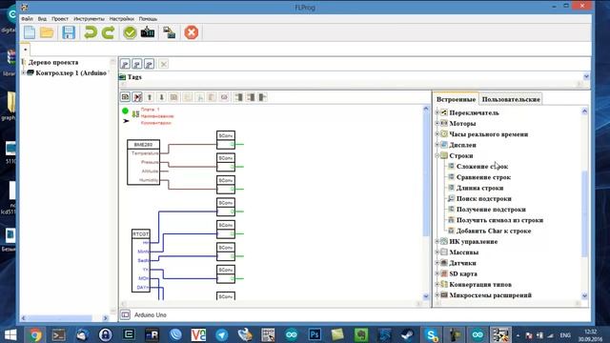Select Дерево проекта root node
This screenshot has height=343, width=610.
[x=53, y=62]
